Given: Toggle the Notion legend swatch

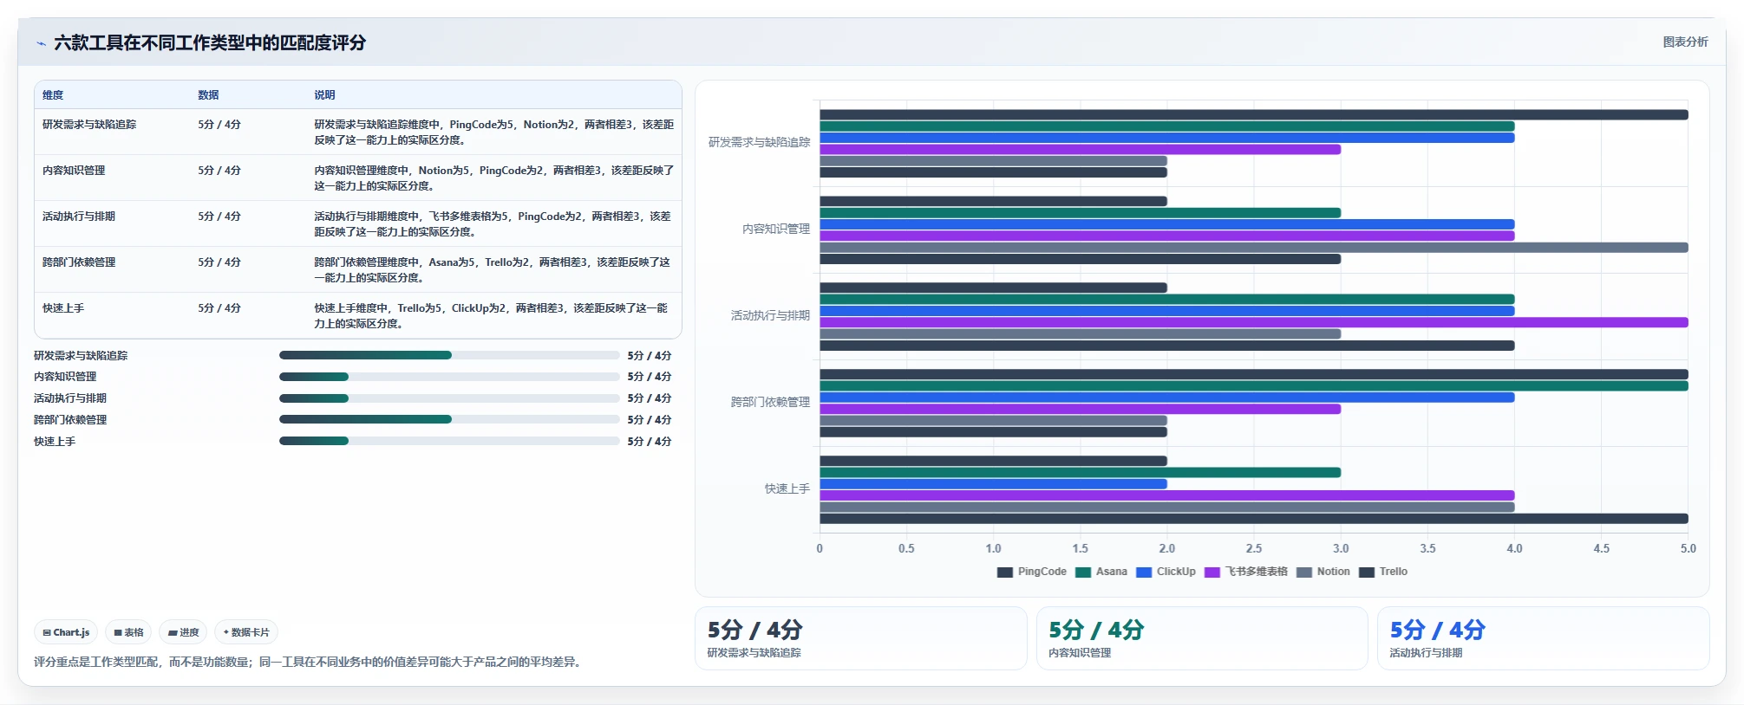Looking at the screenshot, I should 1304,572.
